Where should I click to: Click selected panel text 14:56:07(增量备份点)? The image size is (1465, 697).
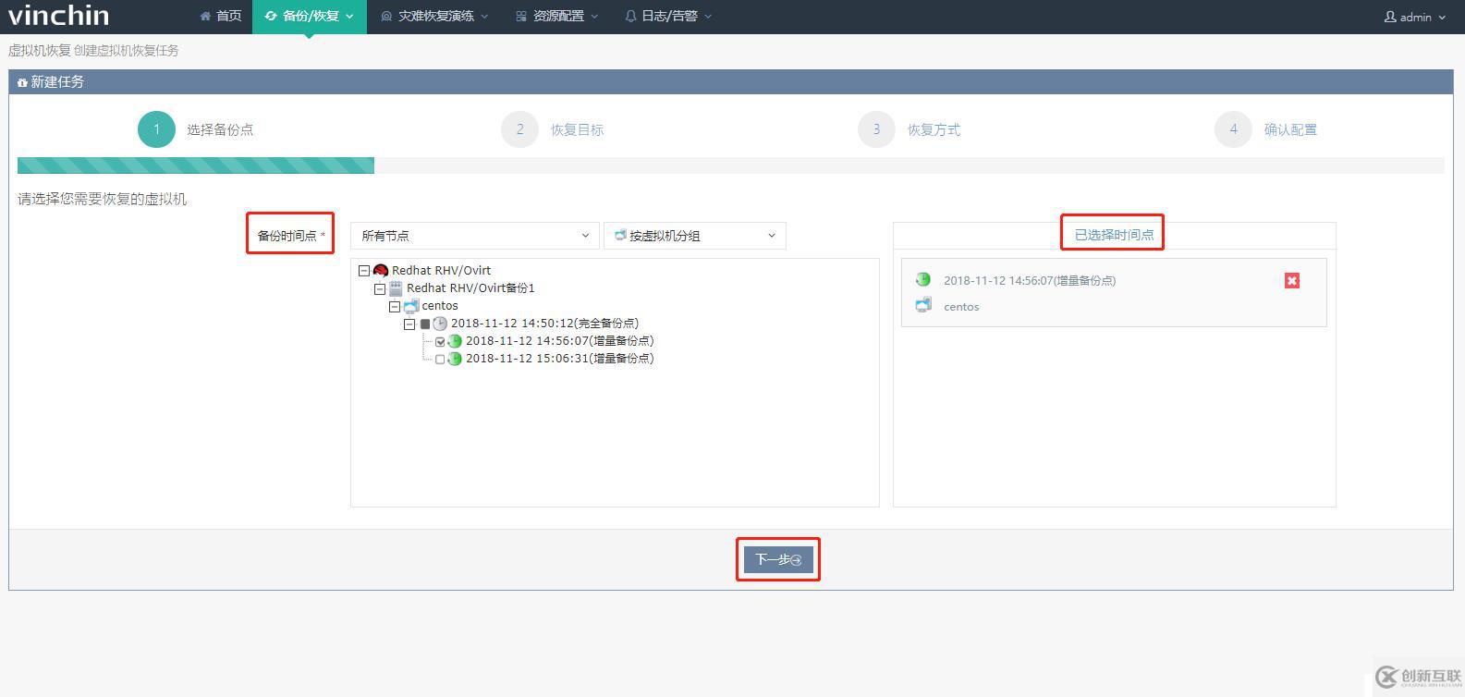[1030, 280]
